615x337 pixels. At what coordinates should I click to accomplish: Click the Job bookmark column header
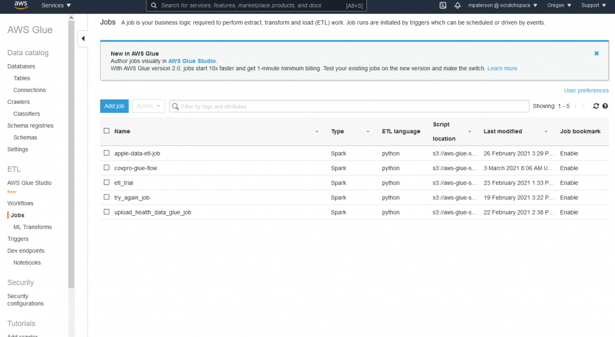coord(580,132)
